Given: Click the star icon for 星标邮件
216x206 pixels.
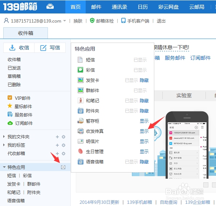Looking at the screenshot, I should (x=10, y=106).
